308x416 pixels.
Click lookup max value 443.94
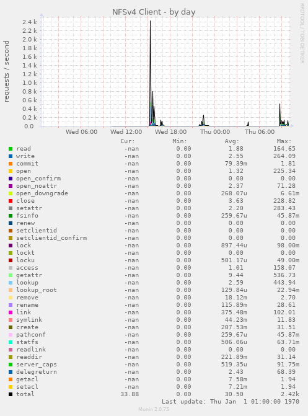pyautogui.click(x=284, y=283)
